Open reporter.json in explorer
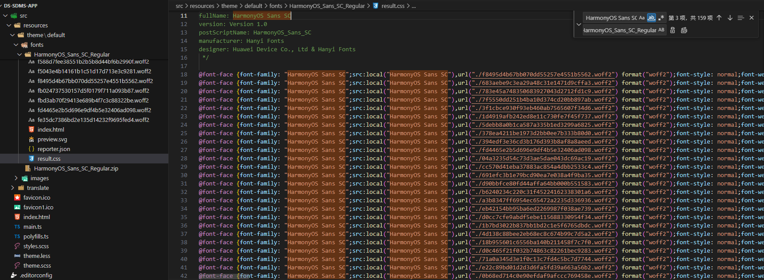 (54, 149)
